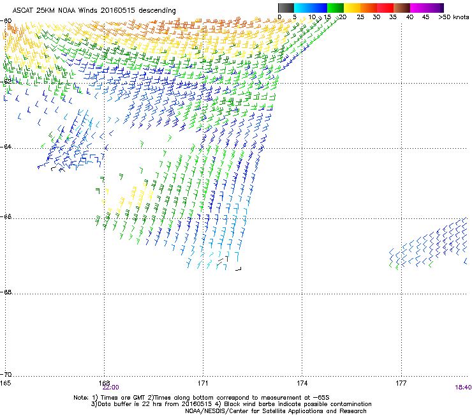Viewport: 472px width, 415px height.
Task: Click the dark purple 45-50 knots legend segment
Action: coord(435,8)
